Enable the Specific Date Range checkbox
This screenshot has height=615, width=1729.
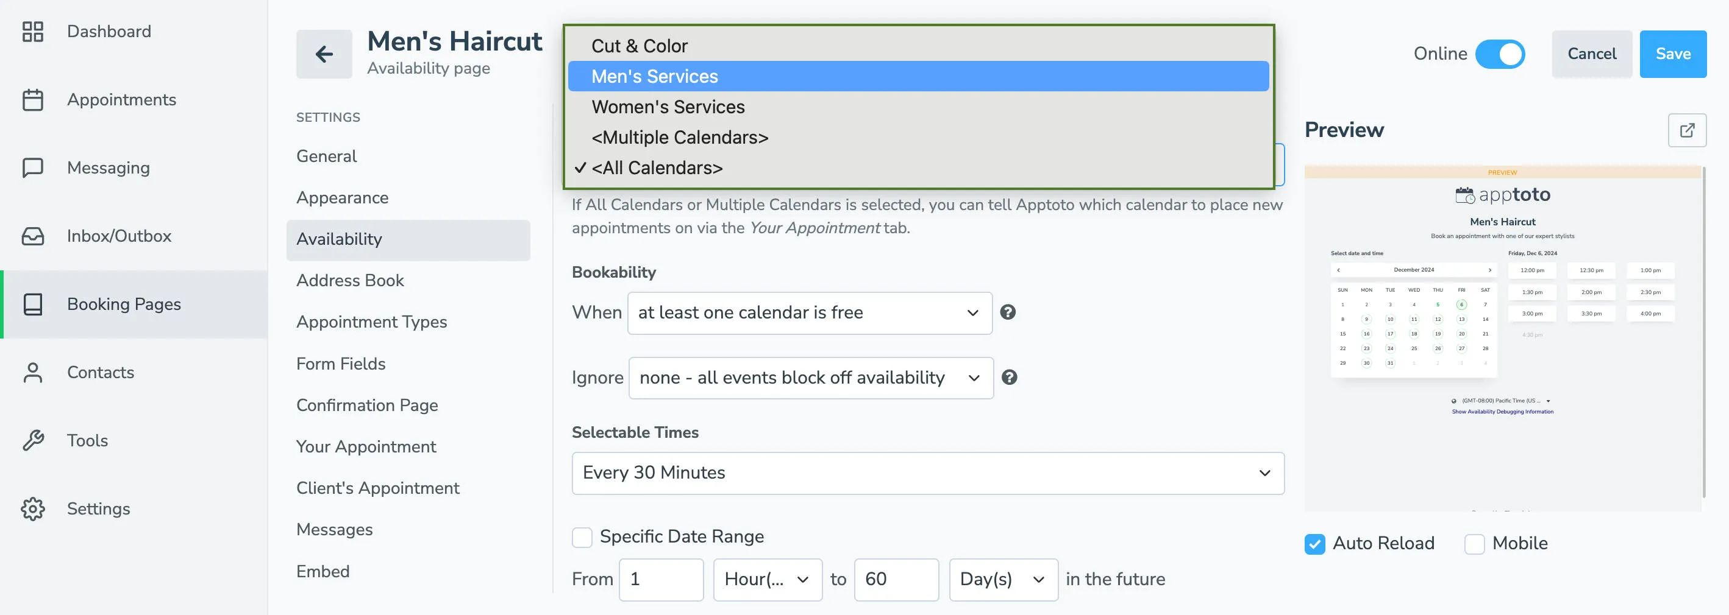tap(581, 536)
